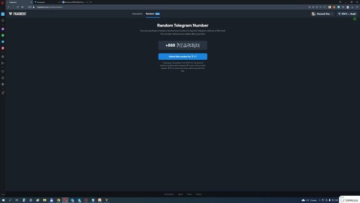Close the Fragment browser tab
The image size is (360, 203).
point(31,2)
